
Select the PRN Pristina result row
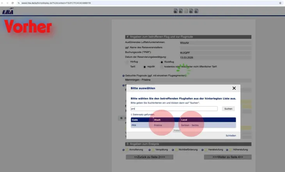pyautogui.click(x=183, y=125)
